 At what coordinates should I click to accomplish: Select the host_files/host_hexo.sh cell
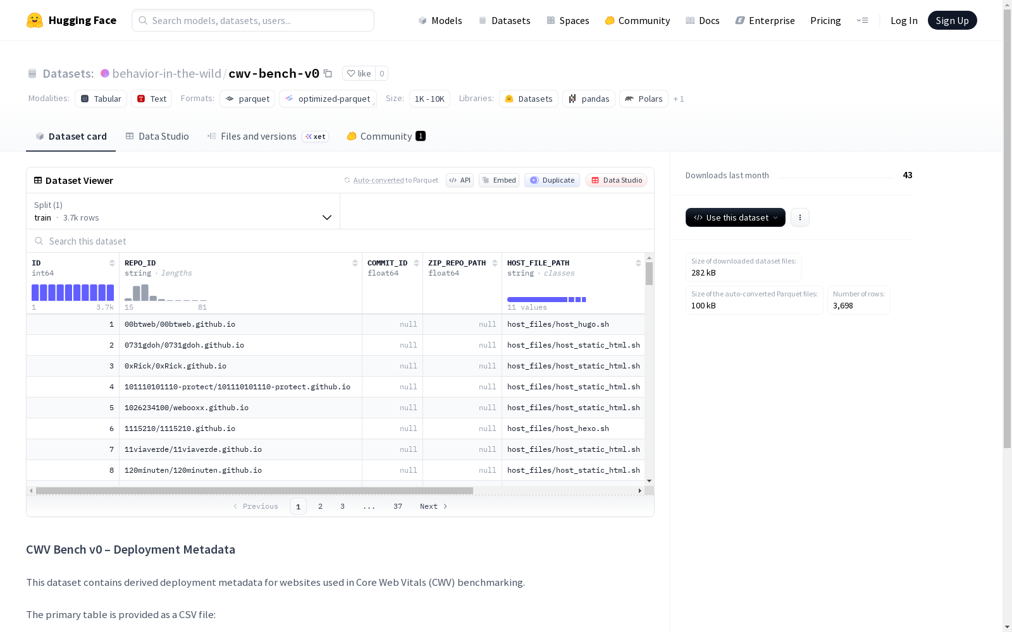click(574, 428)
